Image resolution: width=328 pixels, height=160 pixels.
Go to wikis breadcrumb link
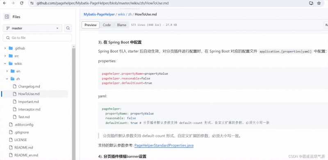tap(121, 14)
